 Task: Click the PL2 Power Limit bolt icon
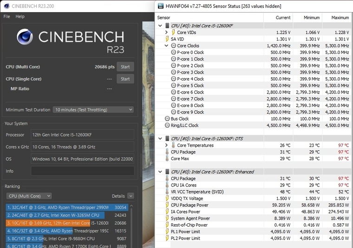click(167, 238)
